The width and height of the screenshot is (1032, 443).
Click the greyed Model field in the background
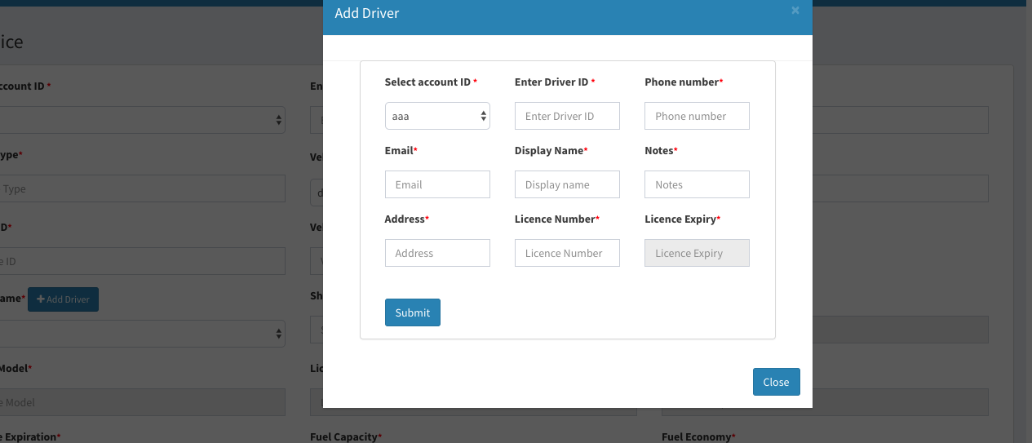(143, 402)
